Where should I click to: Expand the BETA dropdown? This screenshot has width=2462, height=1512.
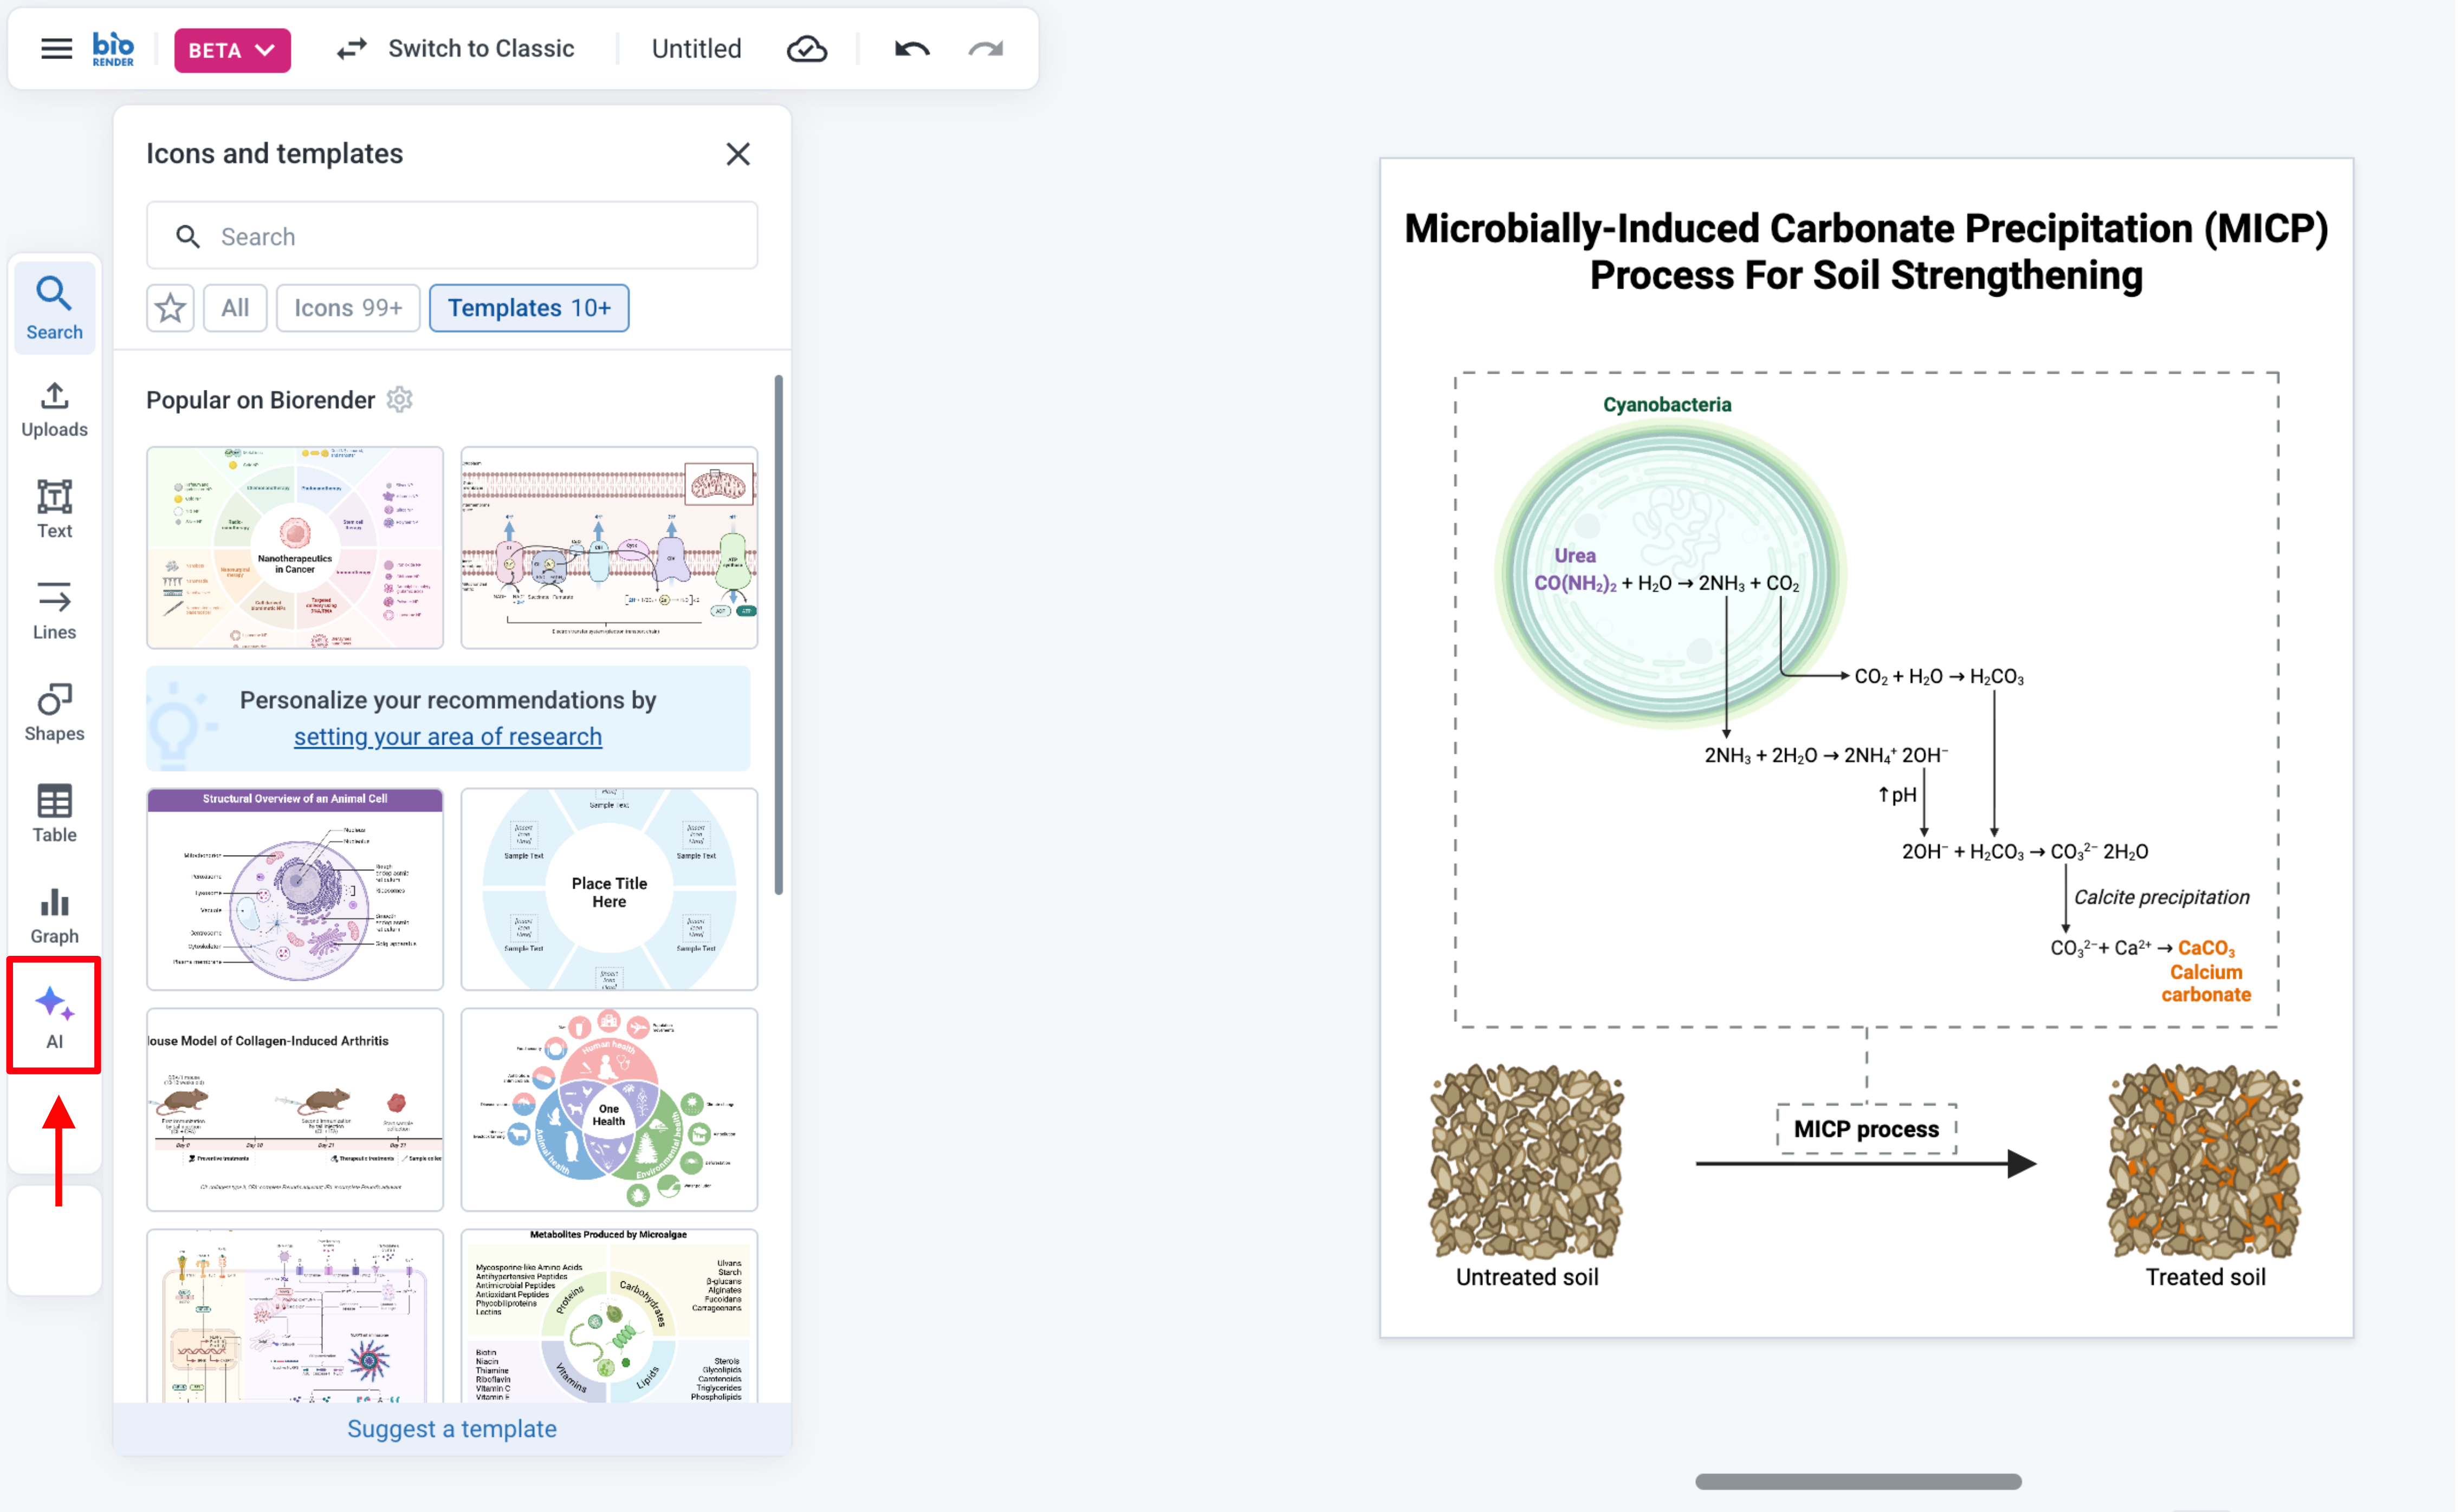point(232,50)
